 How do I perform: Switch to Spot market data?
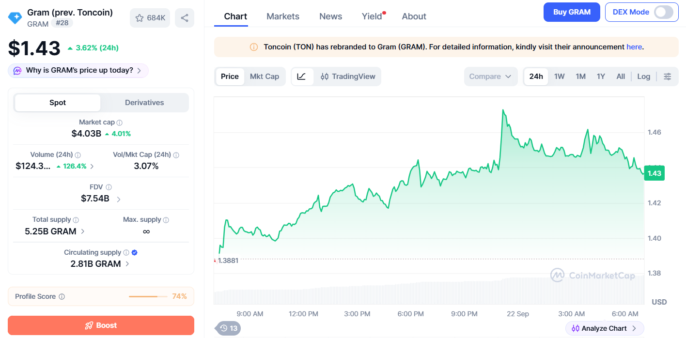tap(58, 103)
